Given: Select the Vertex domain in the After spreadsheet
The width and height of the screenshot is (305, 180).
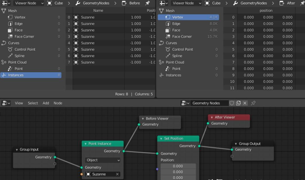Looking at the screenshot, I should (188, 17).
